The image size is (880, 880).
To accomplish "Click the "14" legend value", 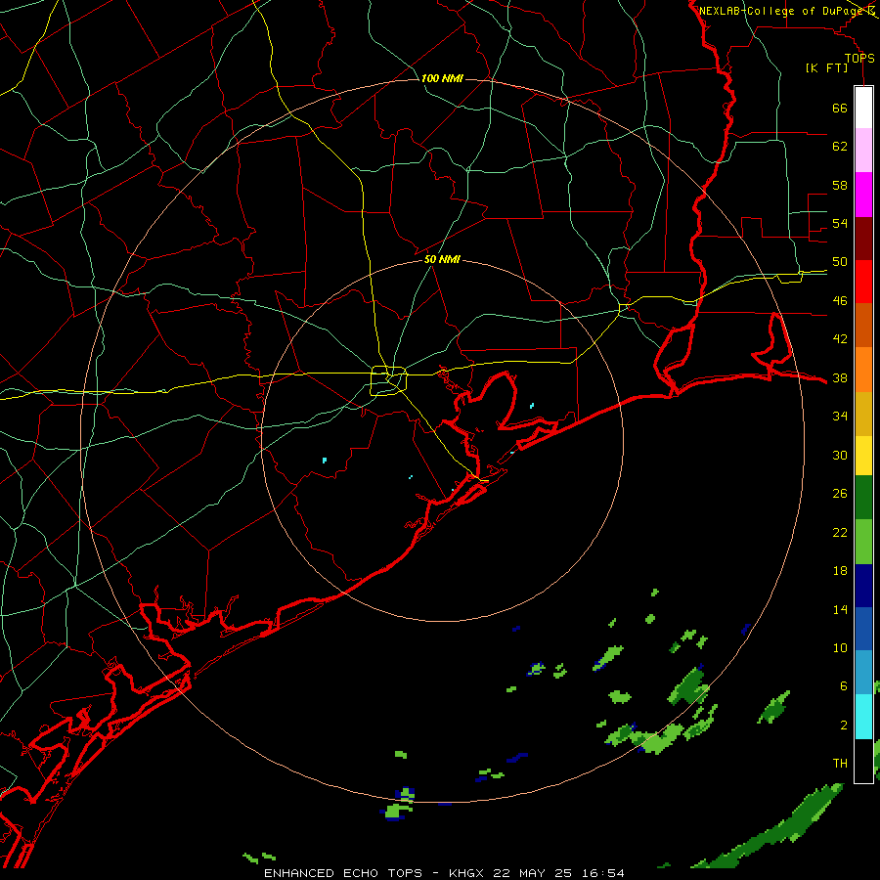I will point(840,609).
